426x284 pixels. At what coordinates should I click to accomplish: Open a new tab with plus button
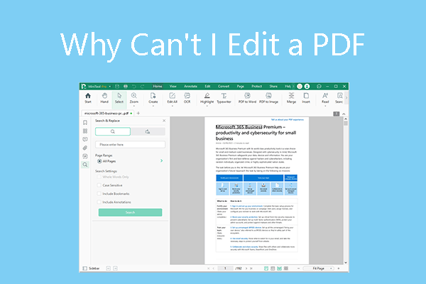pyautogui.click(x=138, y=113)
